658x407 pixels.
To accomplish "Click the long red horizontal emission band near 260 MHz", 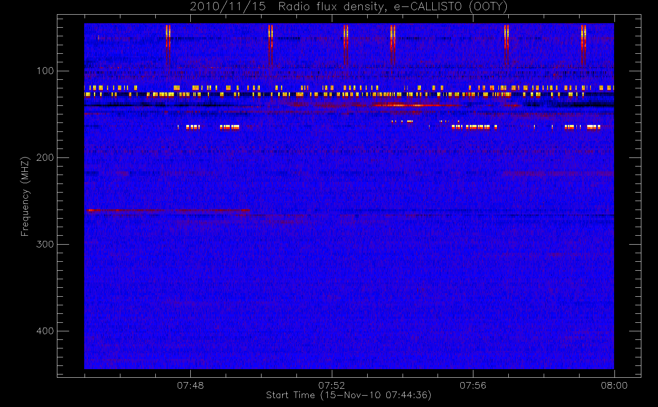I will point(168,210).
